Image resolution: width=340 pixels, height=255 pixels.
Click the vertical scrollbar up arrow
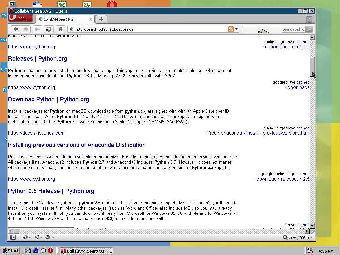(x=312, y=37)
